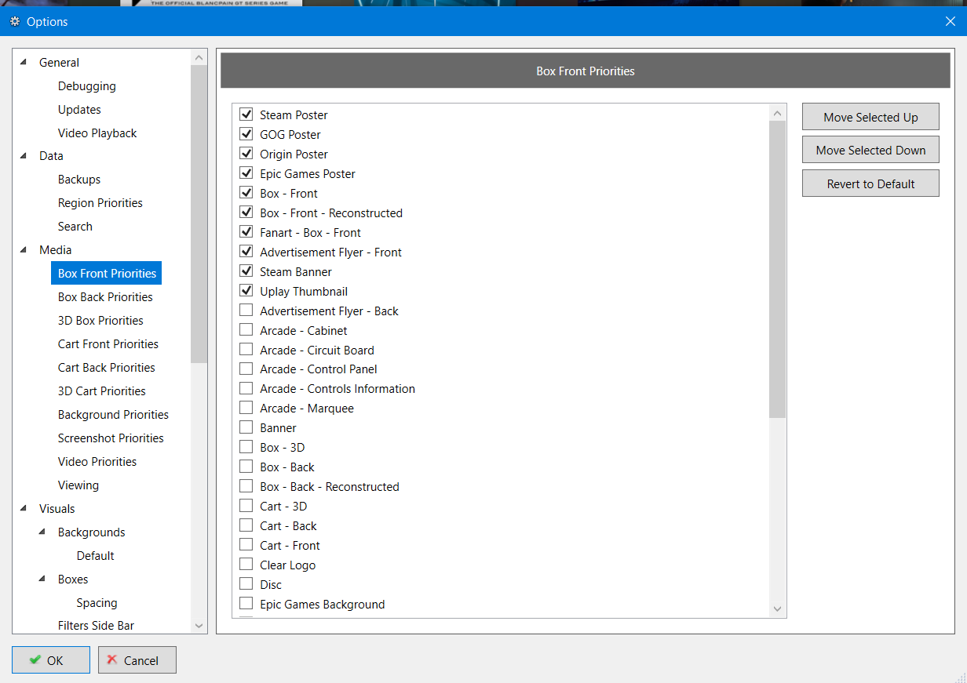The width and height of the screenshot is (967, 683).
Task: Click the Move Selected Down button
Action: point(870,150)
